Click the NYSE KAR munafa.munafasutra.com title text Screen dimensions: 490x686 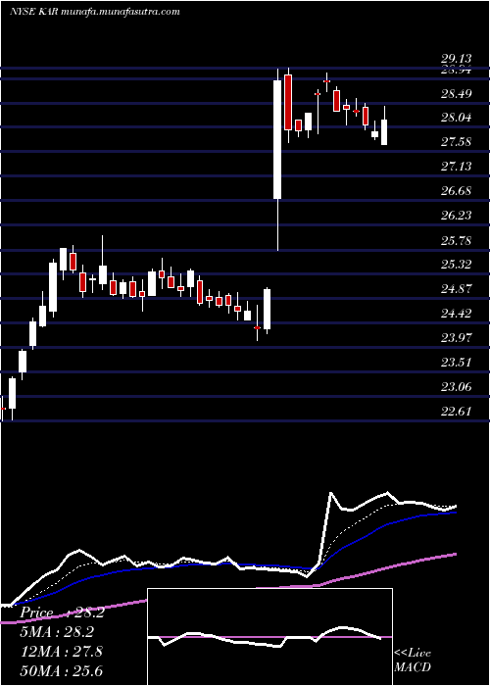[x=94, y=12]
